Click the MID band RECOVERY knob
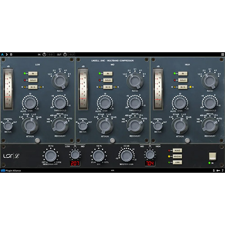This screenshot has width=225, height=225. pyautogui.click(x=135, y=126)
